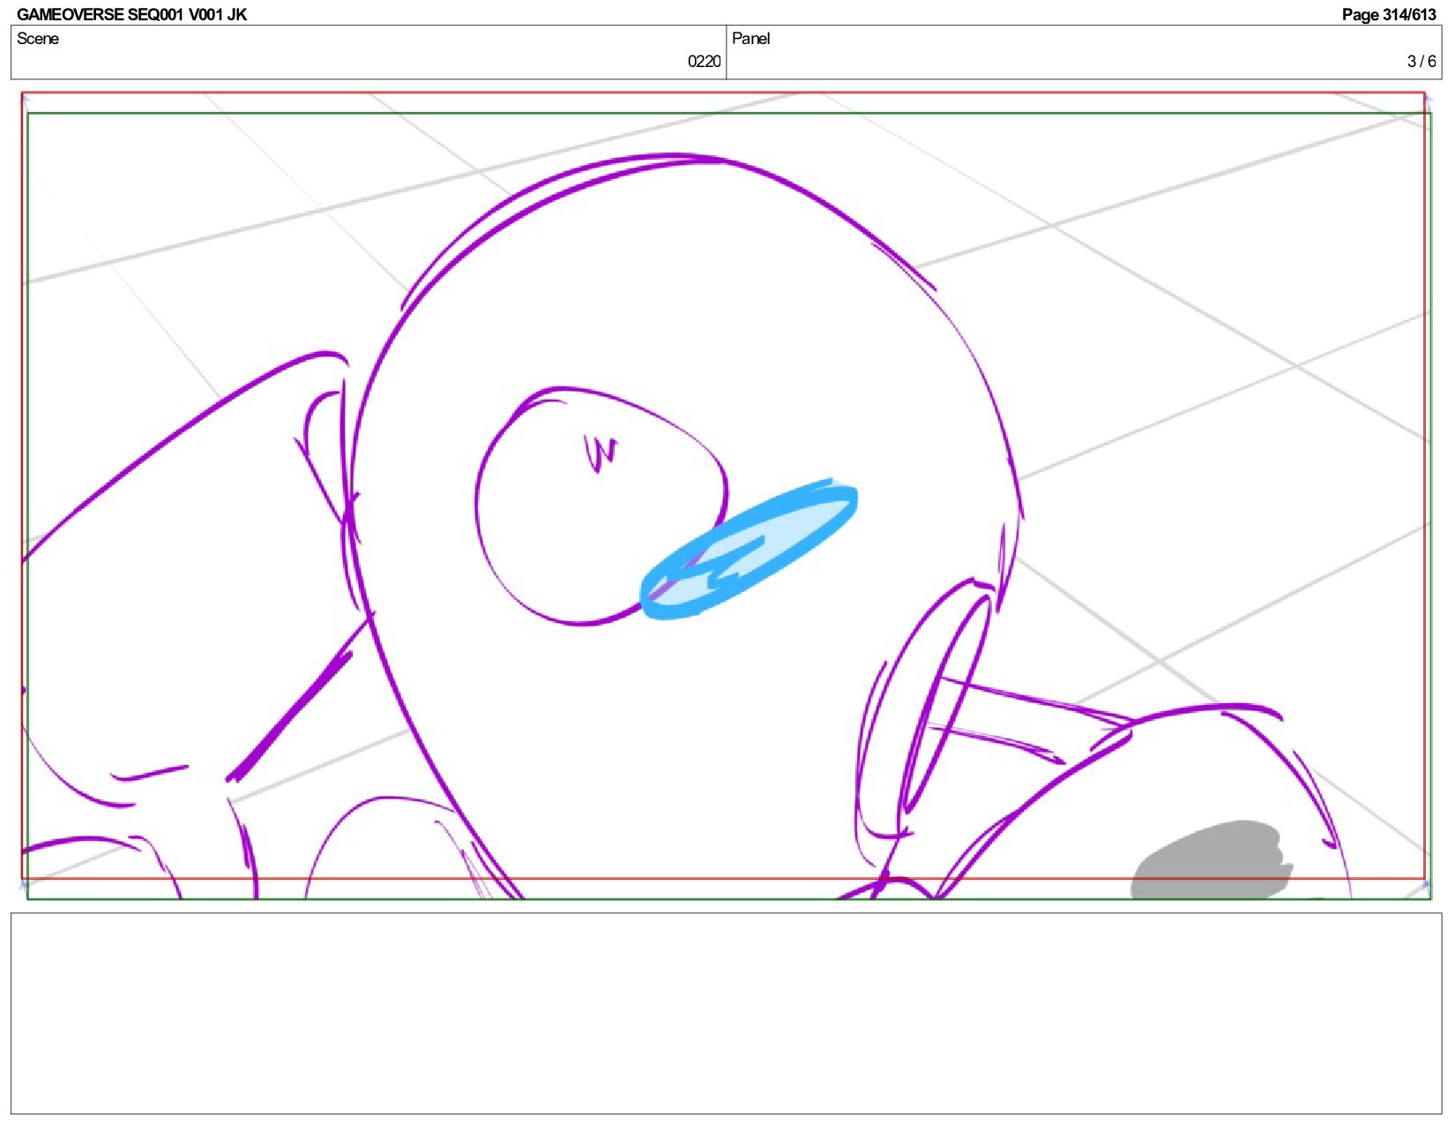Click the 'Scene' label

pos(38,39)
